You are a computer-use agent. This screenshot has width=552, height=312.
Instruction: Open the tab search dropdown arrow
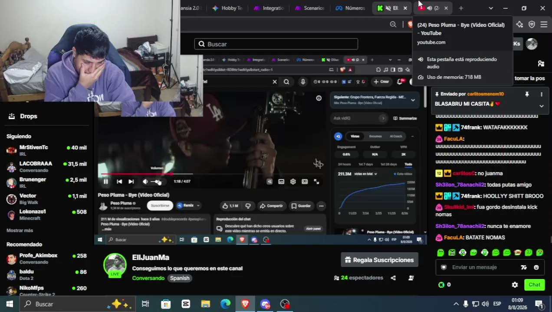(491, 8)
